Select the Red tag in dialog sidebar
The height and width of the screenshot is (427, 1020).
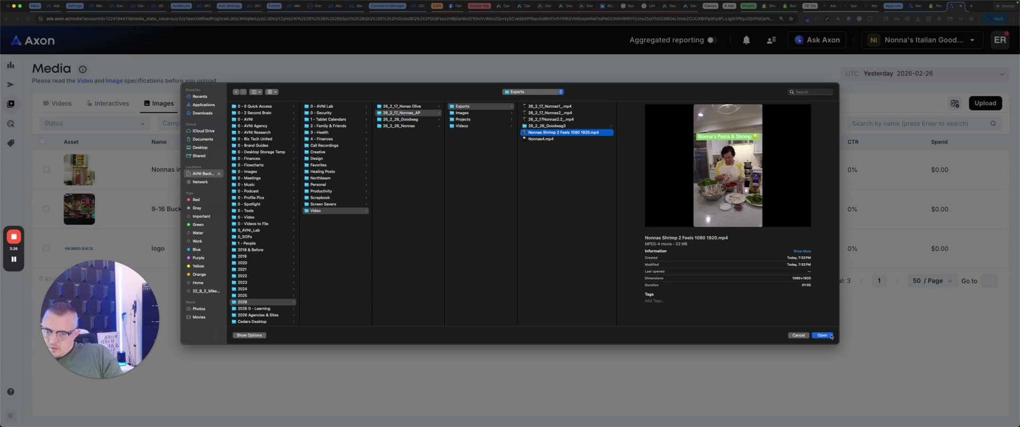coord(196,200)
